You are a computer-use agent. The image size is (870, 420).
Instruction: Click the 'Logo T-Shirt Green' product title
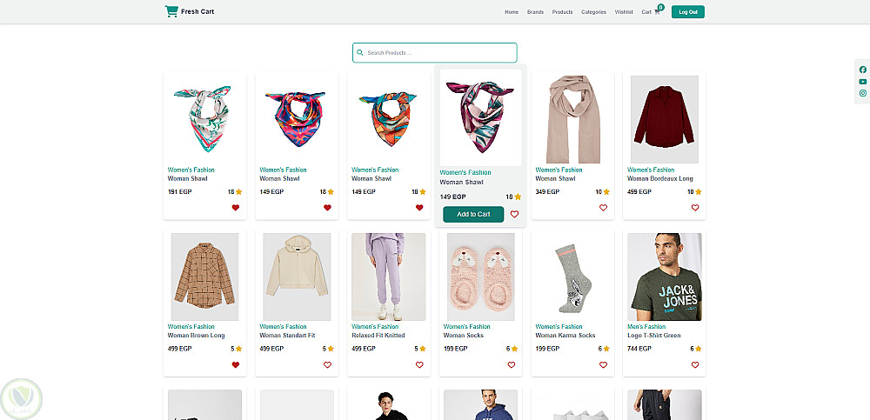pos(654,336)
